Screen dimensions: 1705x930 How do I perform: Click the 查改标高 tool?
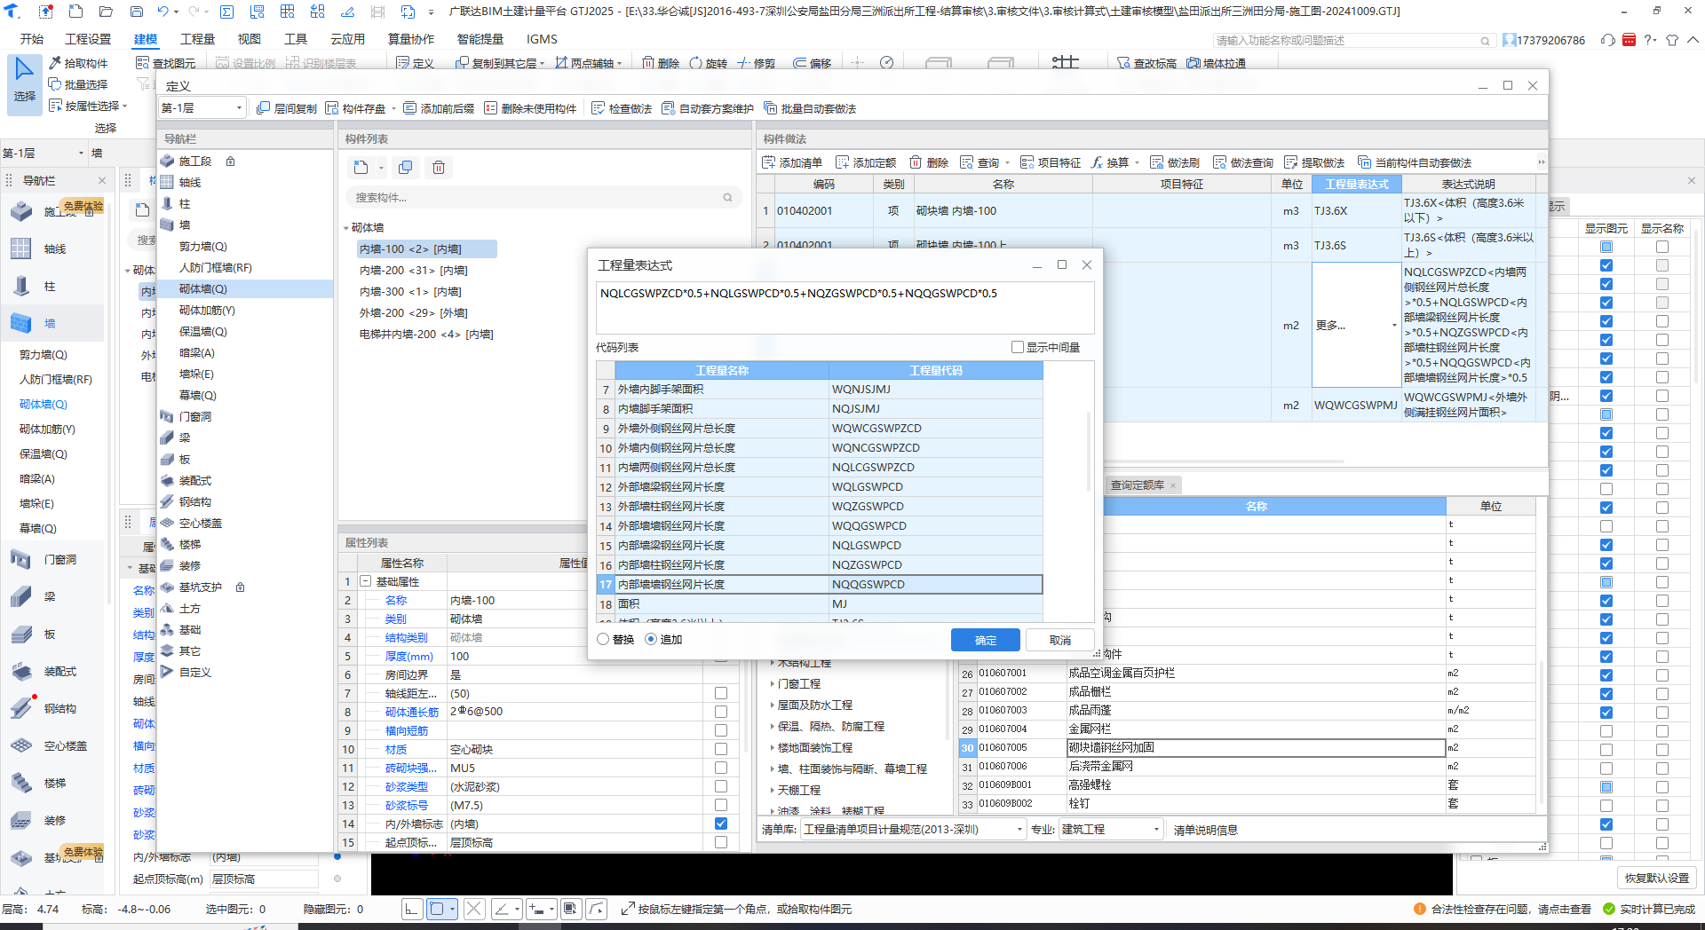1146,63
